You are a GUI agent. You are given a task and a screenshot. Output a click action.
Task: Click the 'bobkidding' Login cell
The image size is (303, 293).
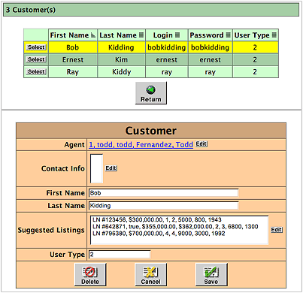[x=167, y=47]
